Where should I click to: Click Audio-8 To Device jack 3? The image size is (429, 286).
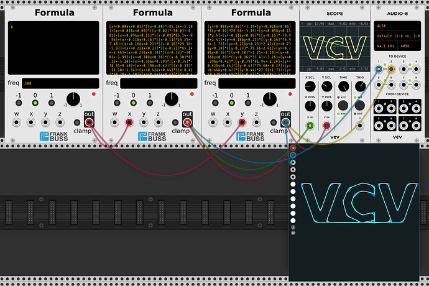click(404, 69)
